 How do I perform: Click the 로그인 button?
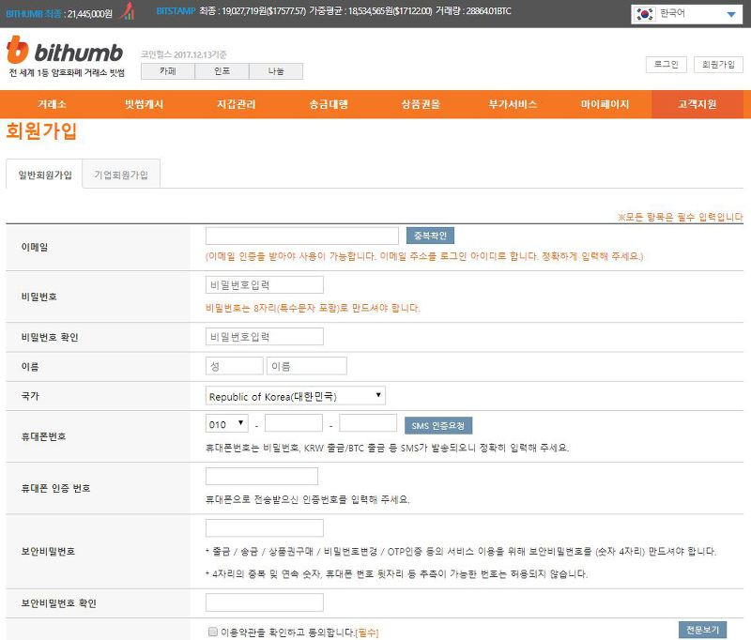tap(667, 65)
